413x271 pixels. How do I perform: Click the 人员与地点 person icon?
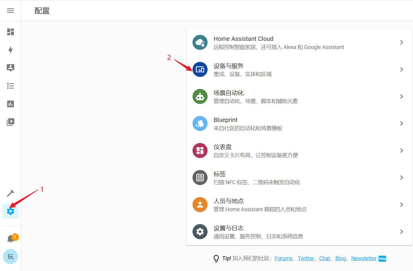pyautogui.click(x=200, y=205)
